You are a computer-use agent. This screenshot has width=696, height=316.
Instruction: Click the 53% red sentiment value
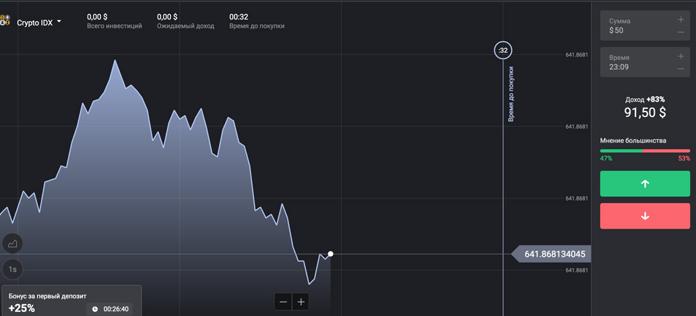(684, 158)
